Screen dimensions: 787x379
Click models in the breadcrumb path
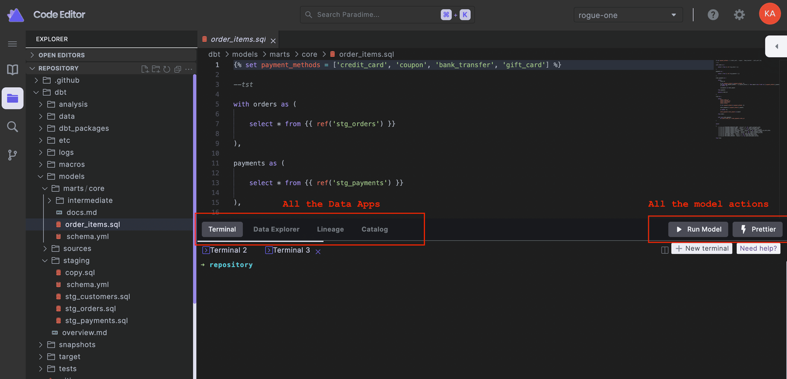click(245, 54)
